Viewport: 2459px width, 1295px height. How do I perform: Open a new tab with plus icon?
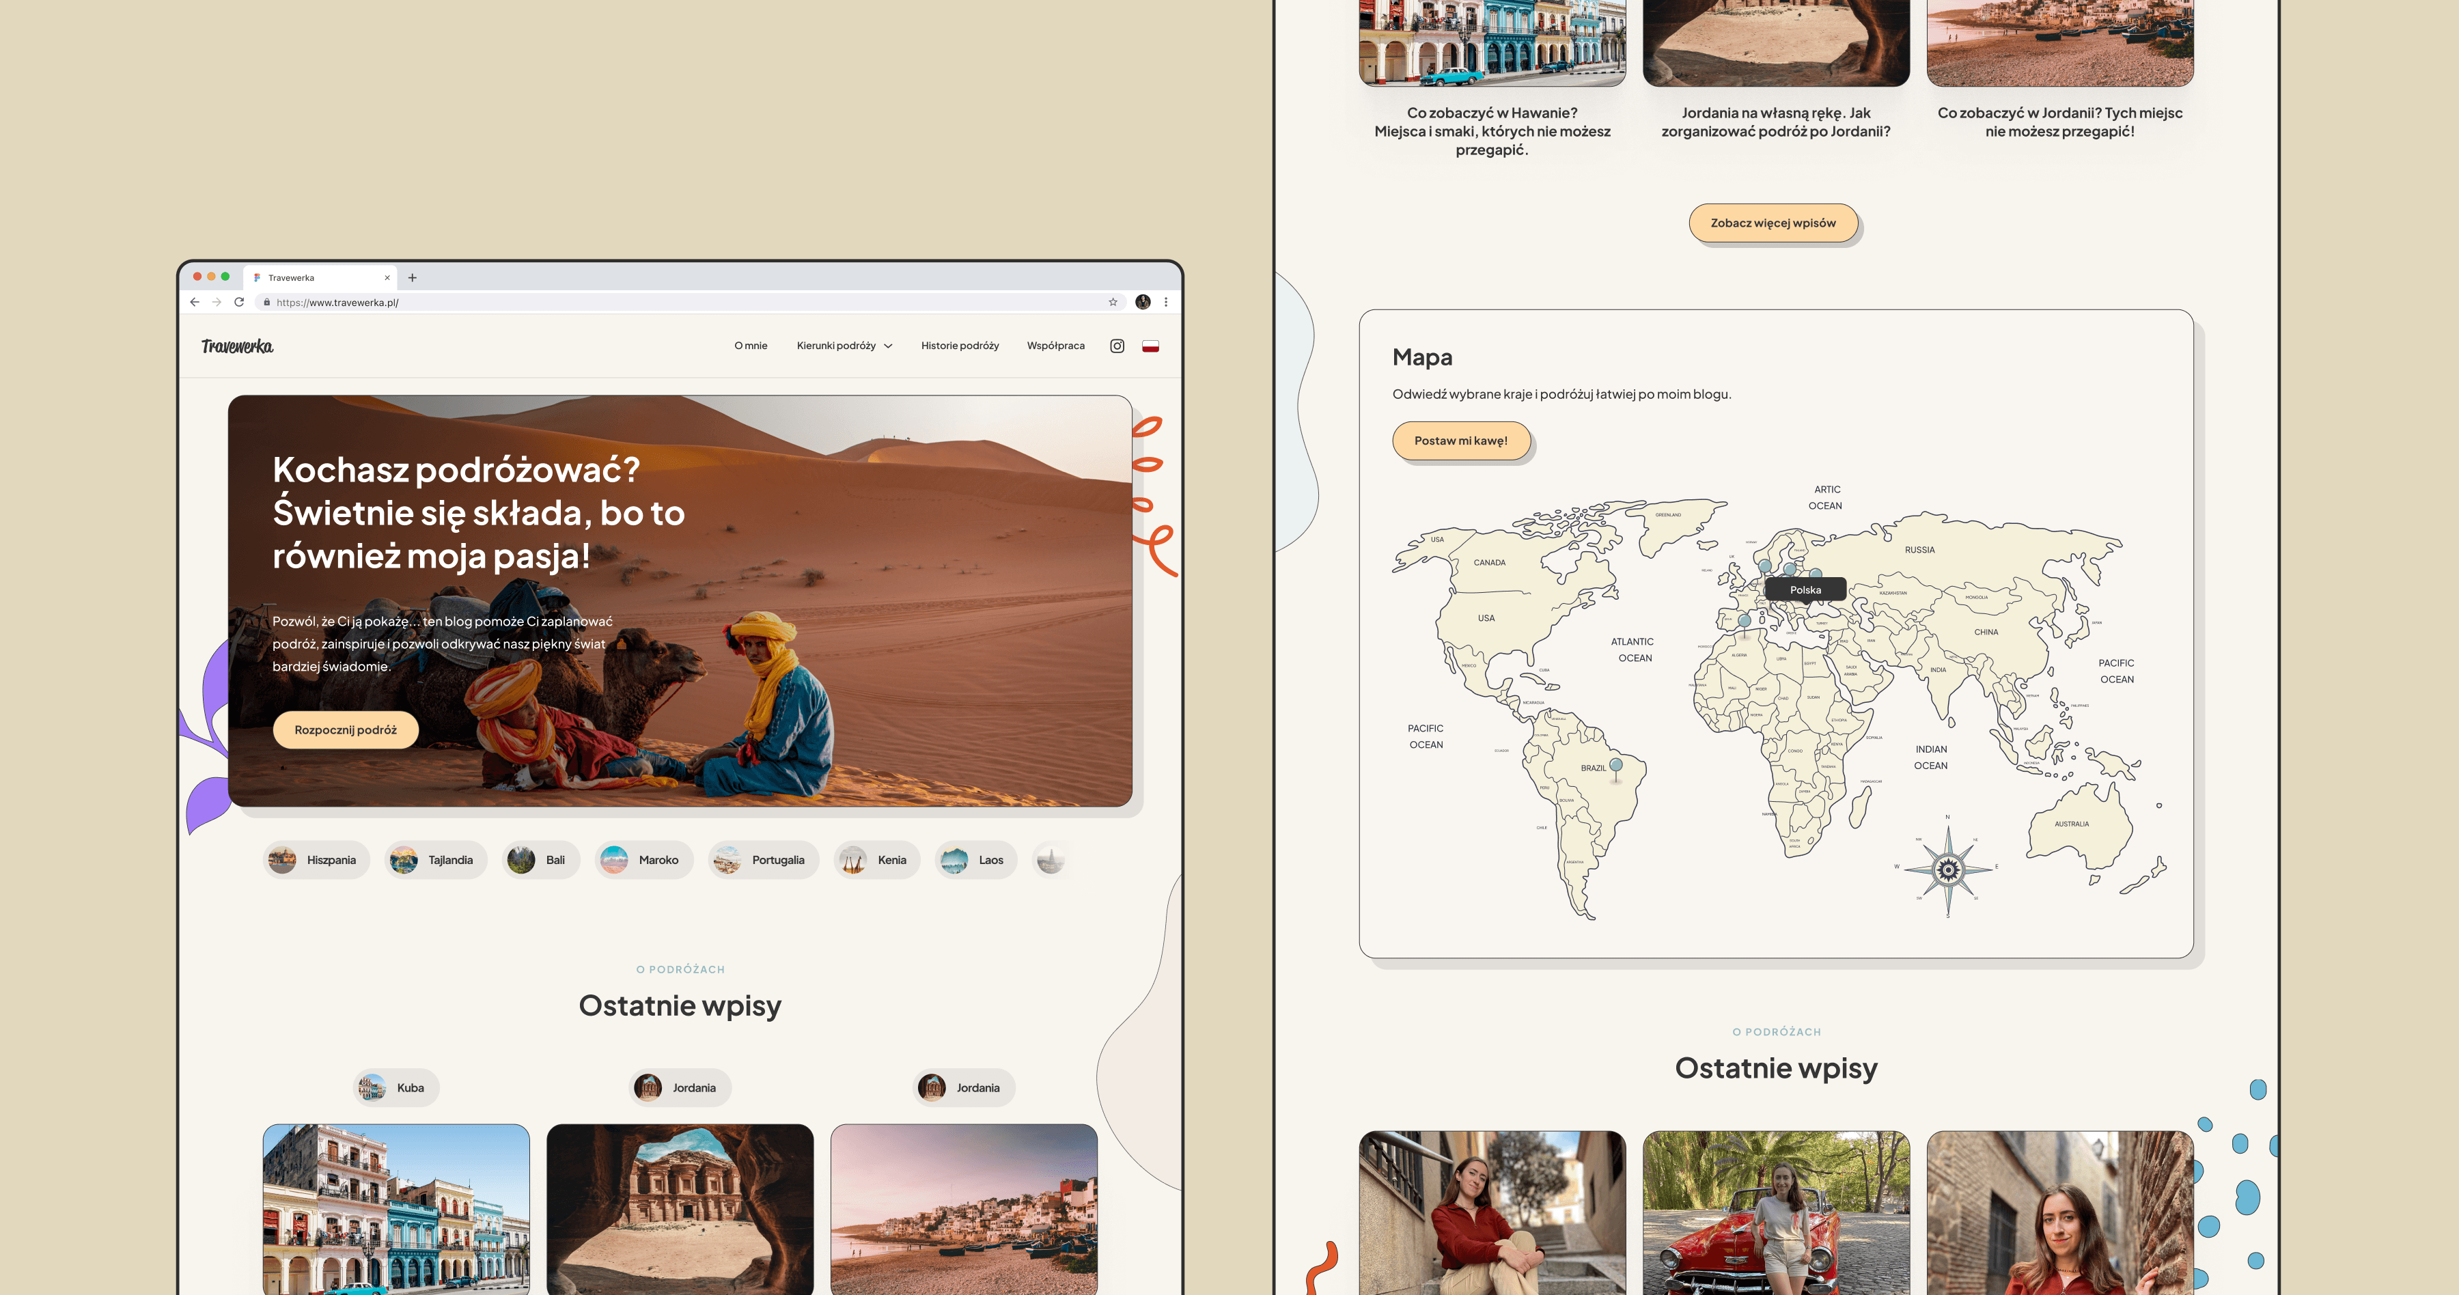413,278
